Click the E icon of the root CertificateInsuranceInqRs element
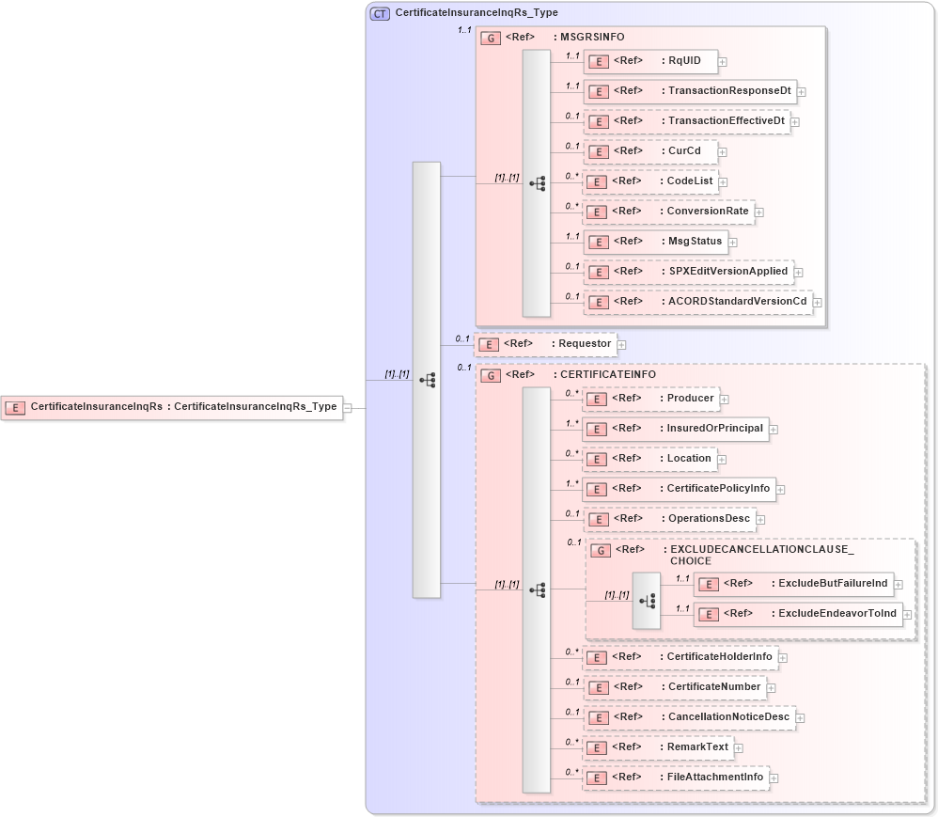Screen dimensions: 938x817 [x=15, y=406]
